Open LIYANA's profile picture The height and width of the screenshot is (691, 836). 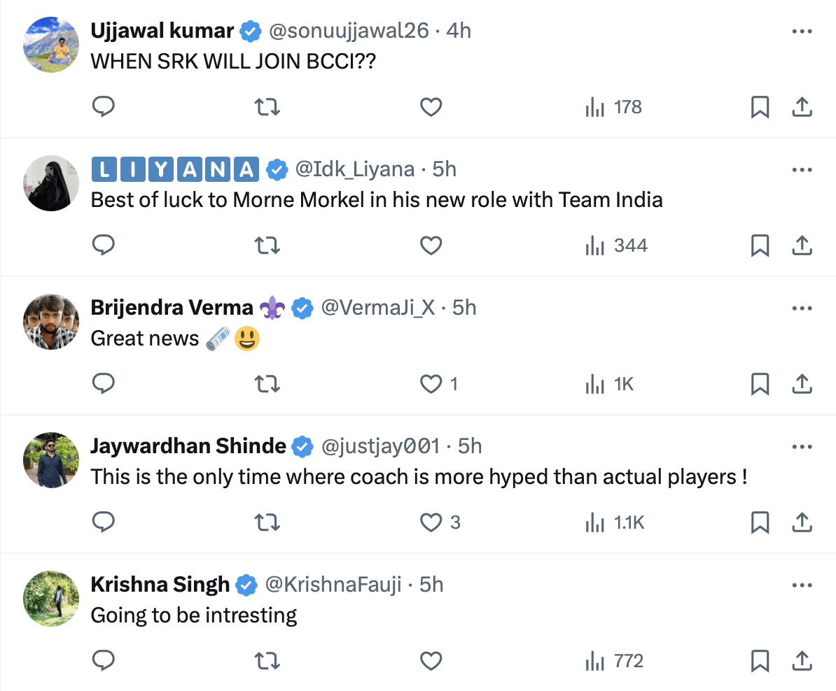(x=51, y=183)
